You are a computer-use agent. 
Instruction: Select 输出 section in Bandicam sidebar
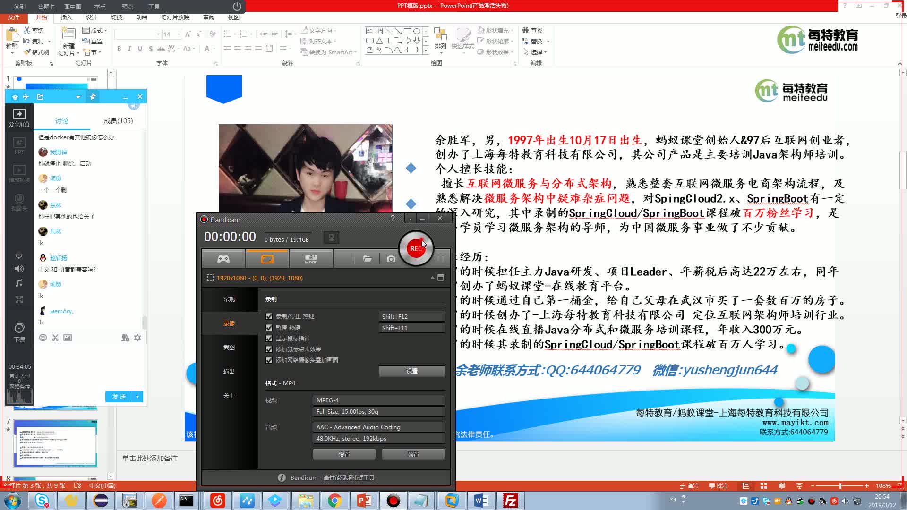tap(229, 371)
